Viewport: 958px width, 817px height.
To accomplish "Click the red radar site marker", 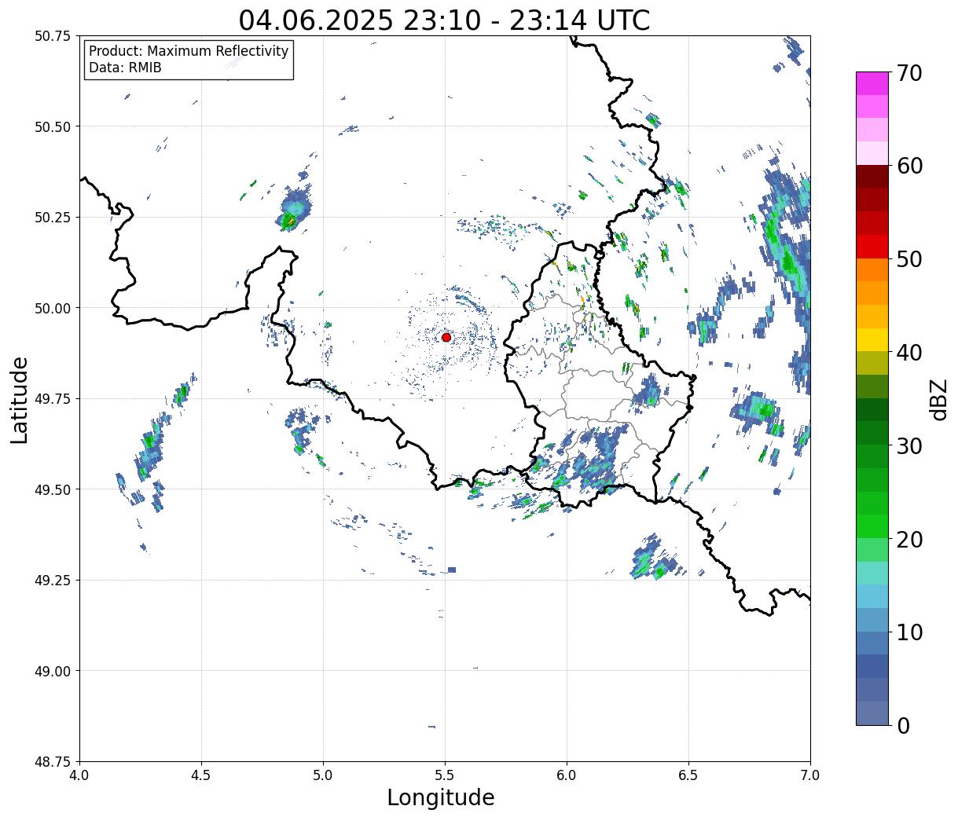I will click(446, 337).
